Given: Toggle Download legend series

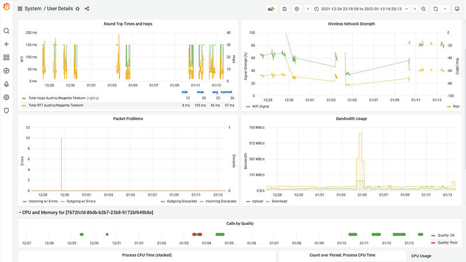Looking at the screenshot, I should (280, 201).
